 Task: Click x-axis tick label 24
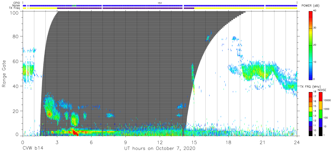(297, 142)
